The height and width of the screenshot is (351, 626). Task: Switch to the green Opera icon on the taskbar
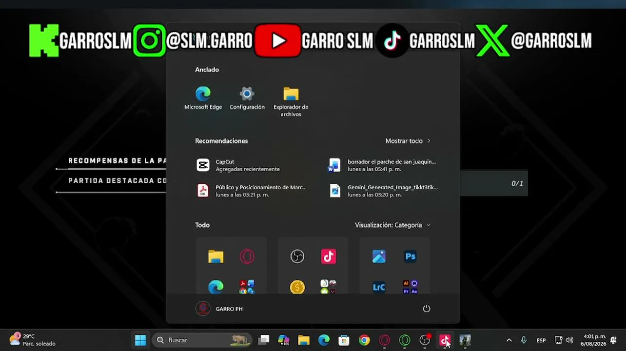[405, 340]
